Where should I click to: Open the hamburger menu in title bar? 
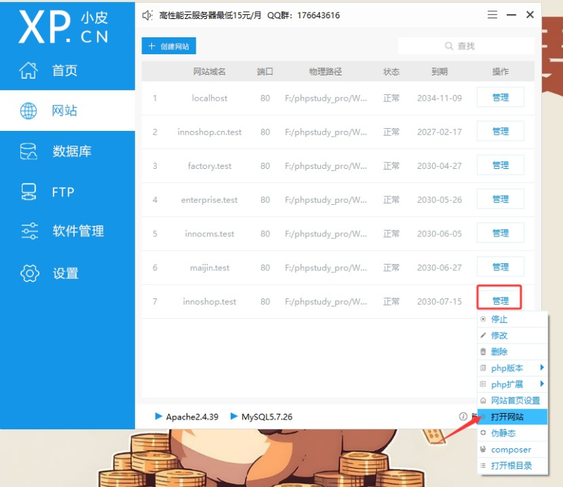coord(492,15)
